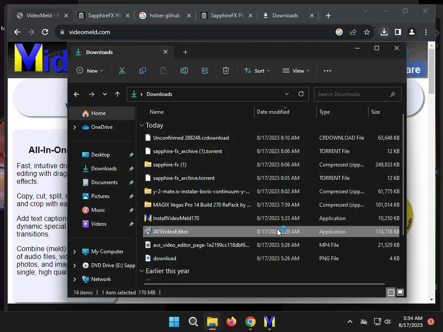Open the Sort dropdown
The width and height of the screenshot is (443, 332).
point(257,70)
